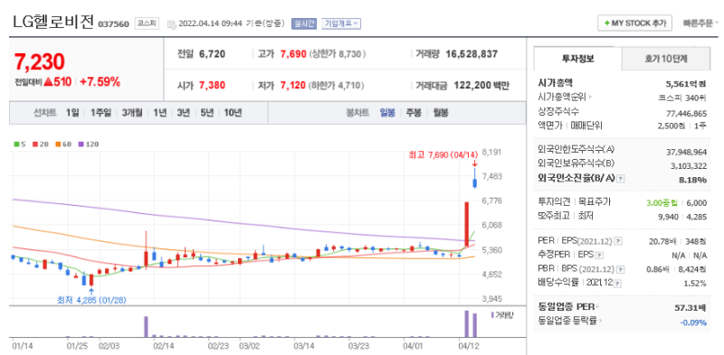Click the MY STOCK 추가 button
724x355 pixels.
pyautogui.click(x=634, y=23)
